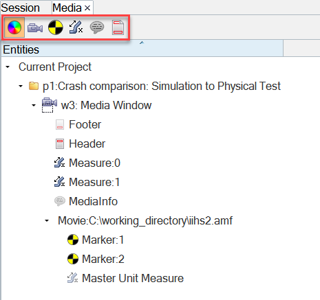Sort by the Entities column header
This screenshot has height=300, width=320.
click(x=142, y=49)
